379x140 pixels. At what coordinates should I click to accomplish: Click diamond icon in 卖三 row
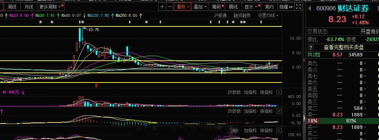point(365,102)
